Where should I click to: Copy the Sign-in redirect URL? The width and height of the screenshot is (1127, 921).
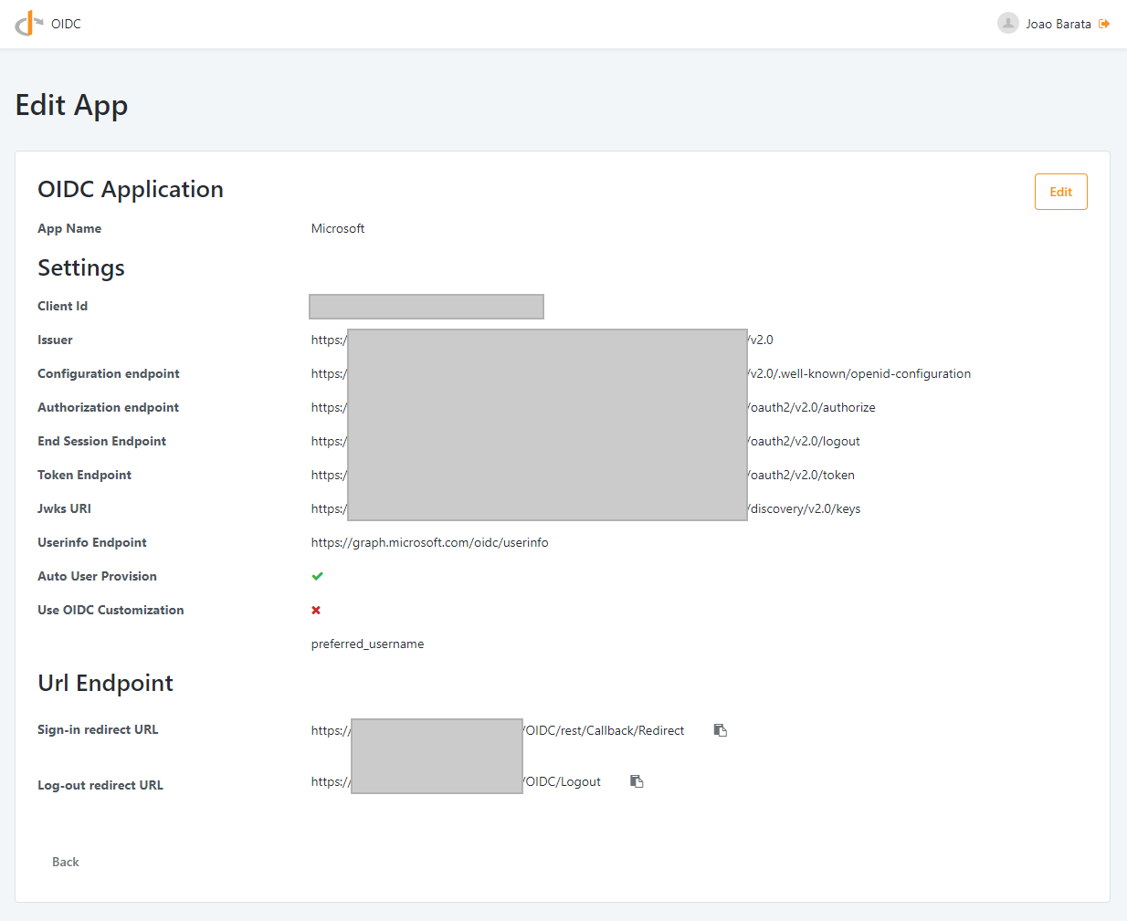[720, 729]
